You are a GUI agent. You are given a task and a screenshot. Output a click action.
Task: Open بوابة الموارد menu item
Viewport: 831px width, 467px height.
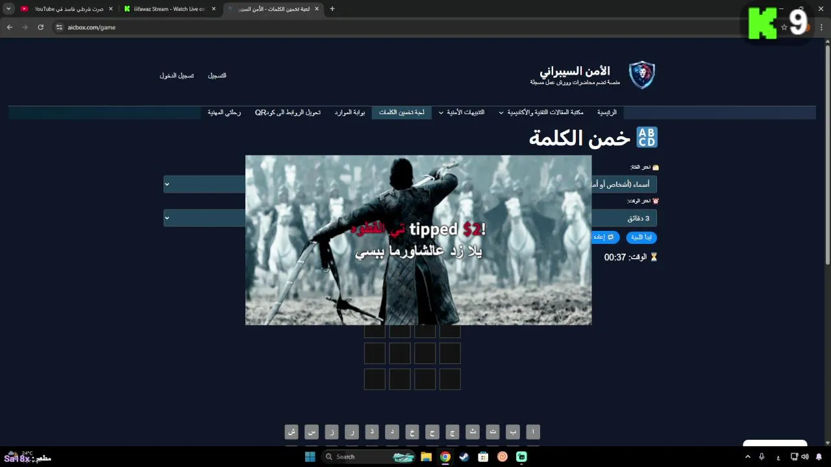pyautogui.click(x=350, y=113)
